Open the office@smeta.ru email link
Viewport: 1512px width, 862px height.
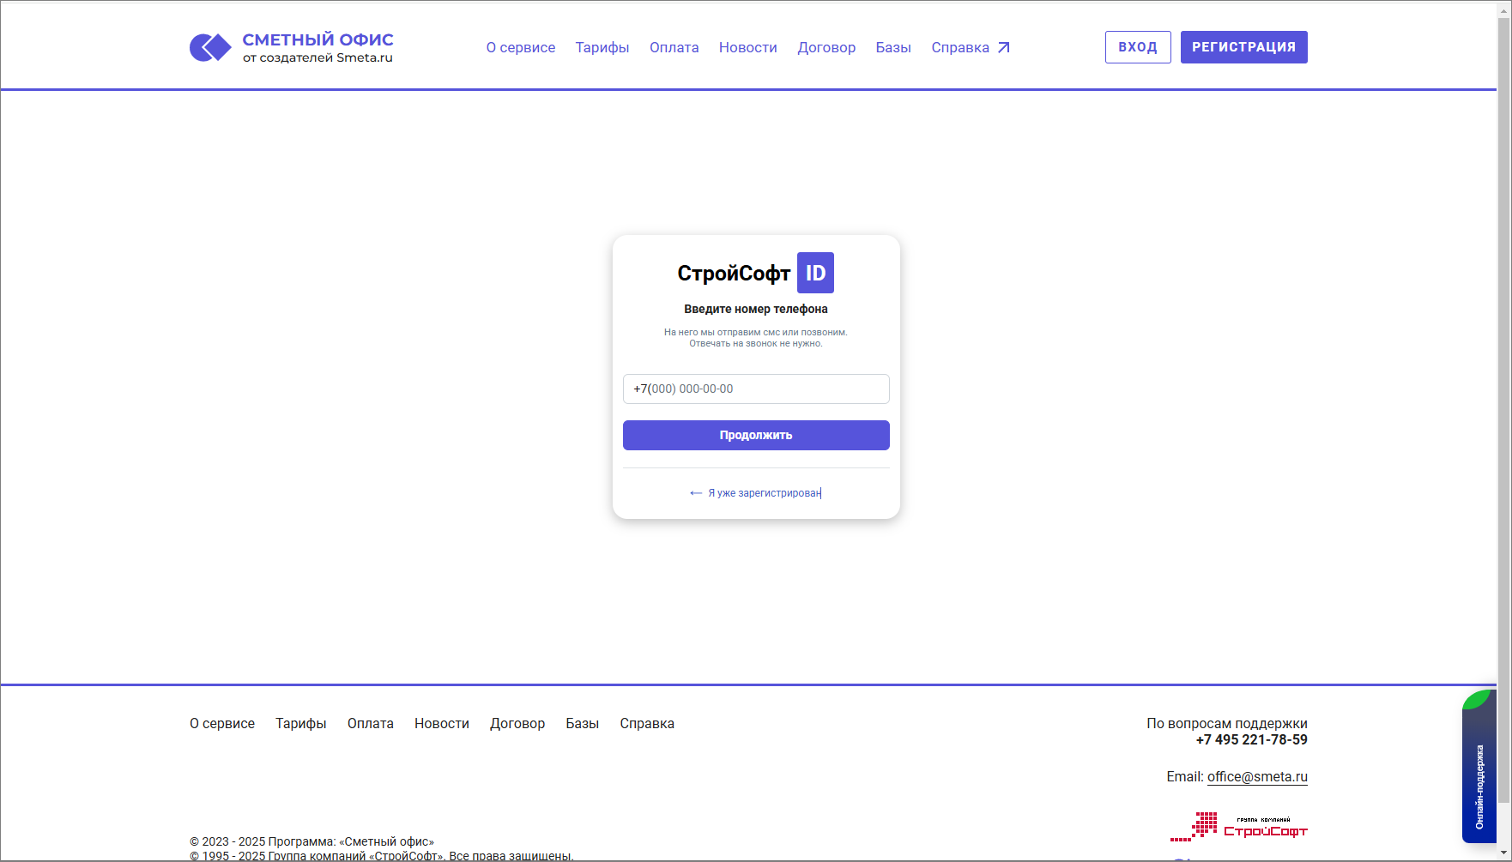(1257, 777)
